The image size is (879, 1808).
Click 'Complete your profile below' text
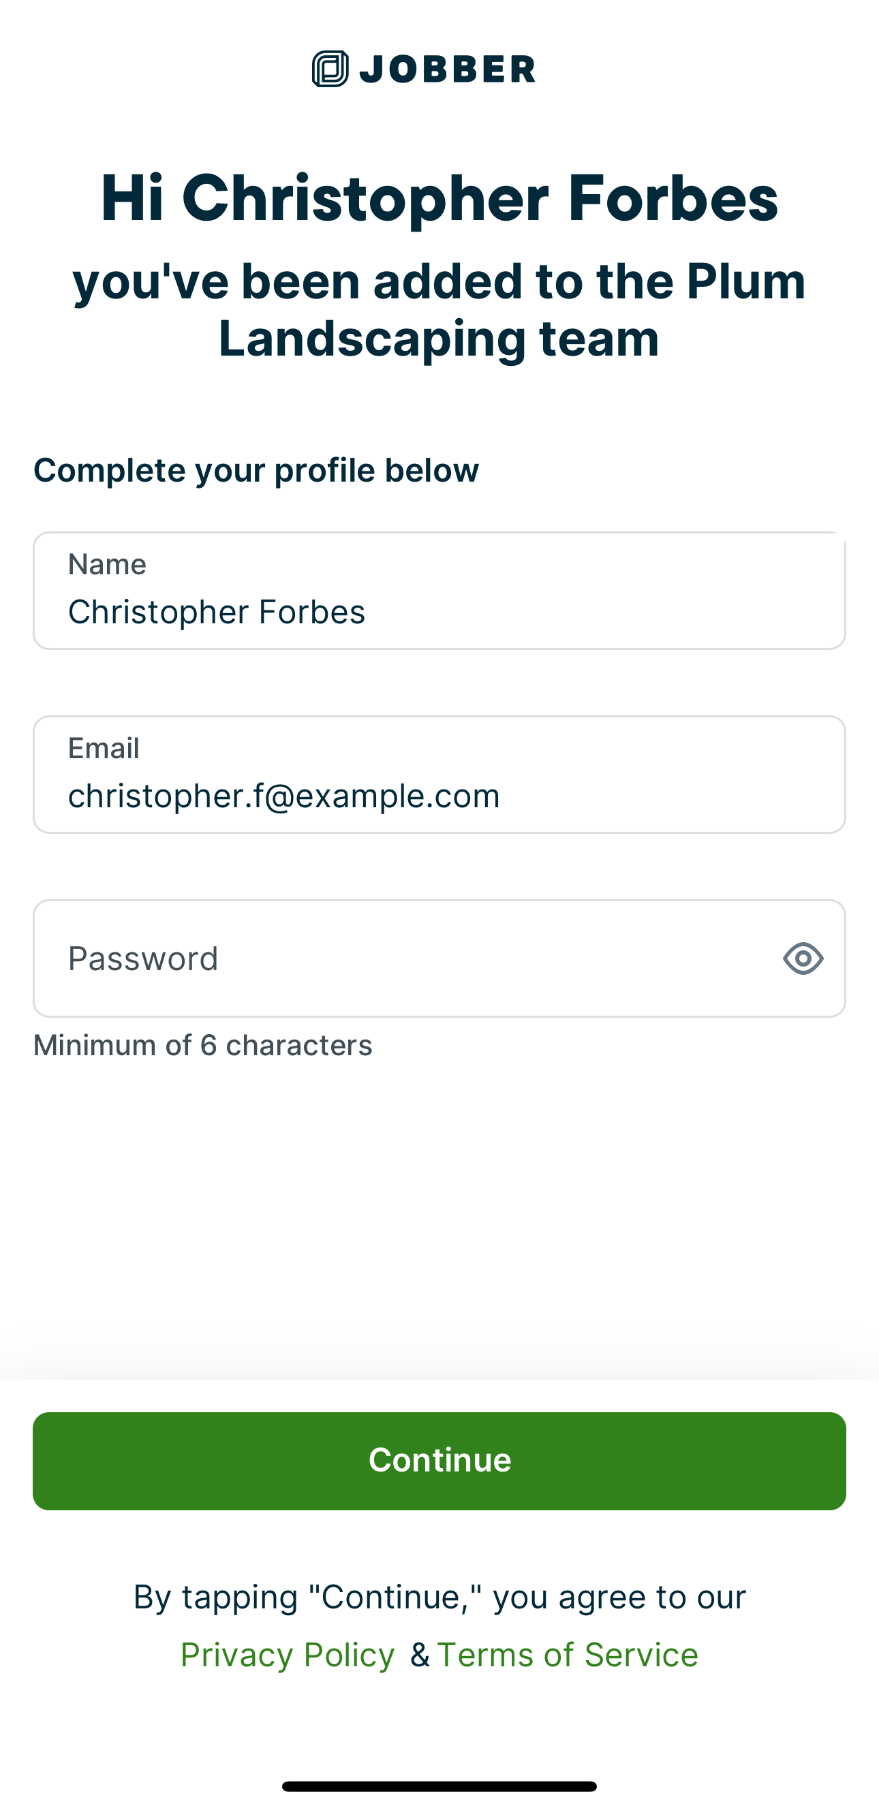click(x=256, y=470)
